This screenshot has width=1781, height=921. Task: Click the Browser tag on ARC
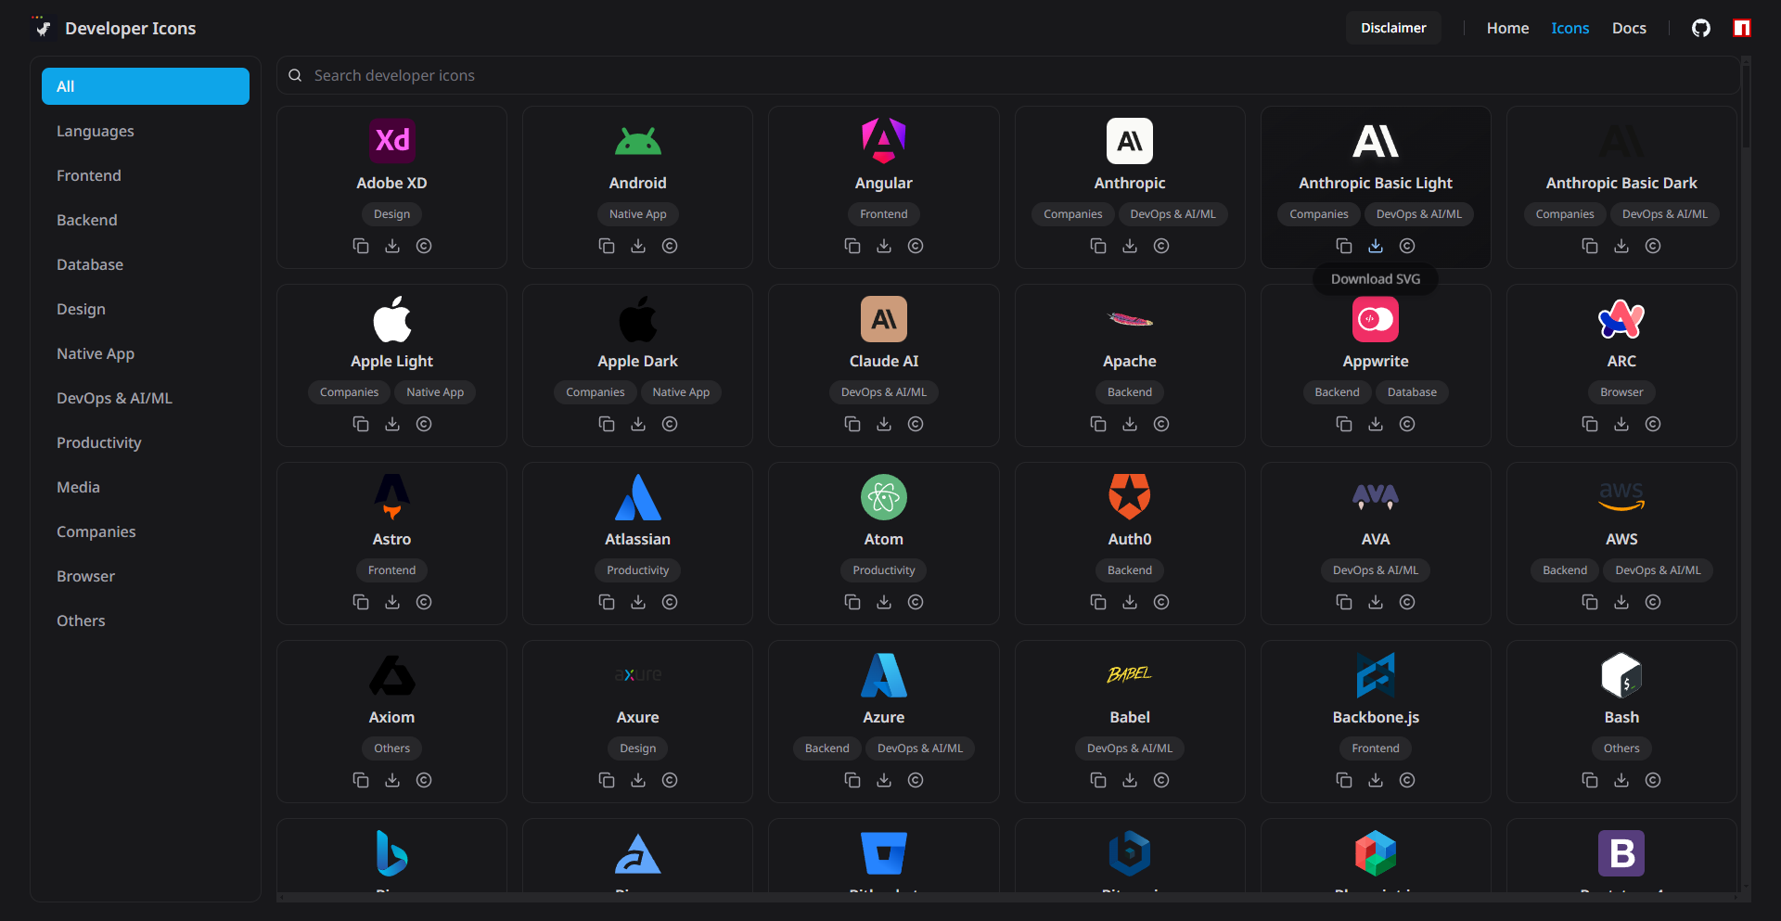pyautogui.click(x=1621, y=392)
